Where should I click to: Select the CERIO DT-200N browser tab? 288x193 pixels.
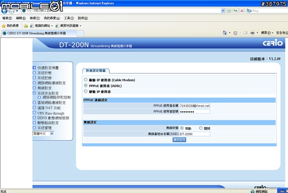click(39, 33)
